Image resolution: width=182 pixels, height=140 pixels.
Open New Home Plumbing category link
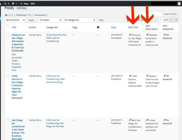(x=55, y=80)
